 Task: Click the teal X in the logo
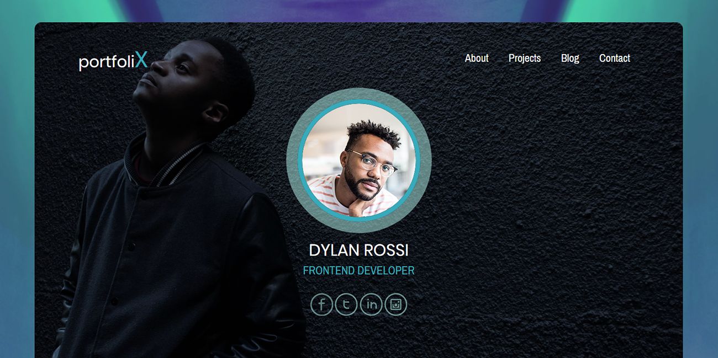pos(141,60)
